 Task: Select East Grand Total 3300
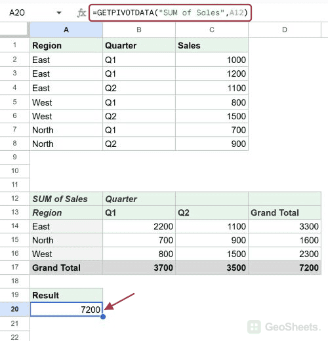285,226
